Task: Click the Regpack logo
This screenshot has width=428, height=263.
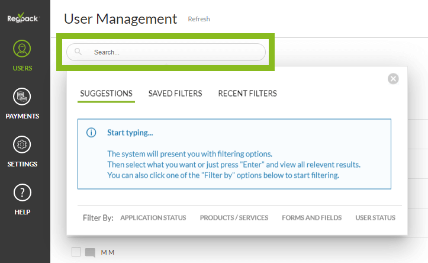Action: (22, 18)
